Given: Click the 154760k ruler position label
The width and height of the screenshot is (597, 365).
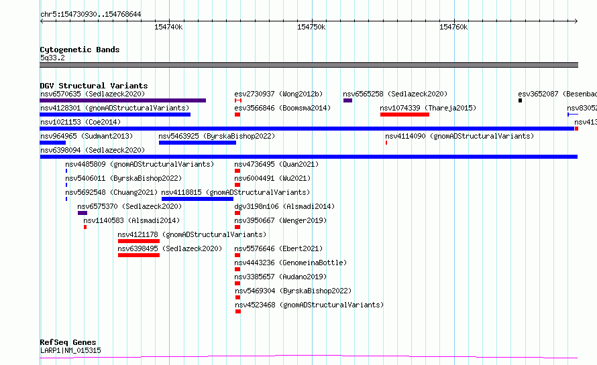Looking at the screenshot, I should point(453,27).
